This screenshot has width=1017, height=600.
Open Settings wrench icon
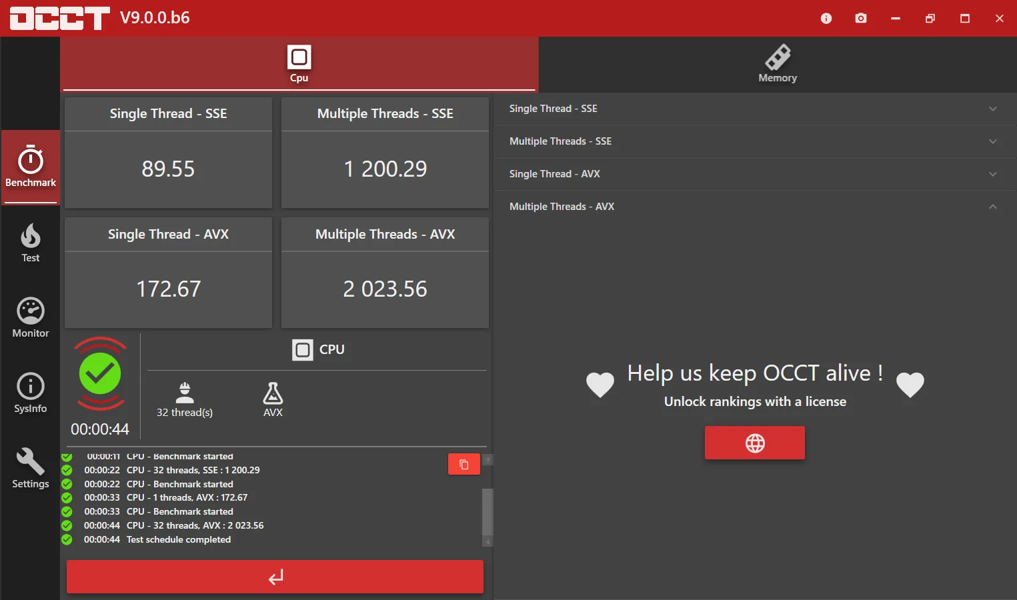pyautogui.click(x=30, y=469)
